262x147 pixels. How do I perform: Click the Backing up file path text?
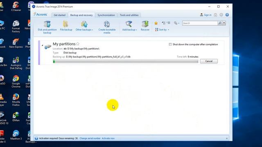(x=98, y=57)
